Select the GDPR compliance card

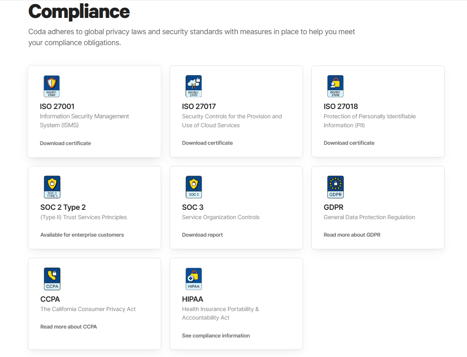(x=378, y=207)
